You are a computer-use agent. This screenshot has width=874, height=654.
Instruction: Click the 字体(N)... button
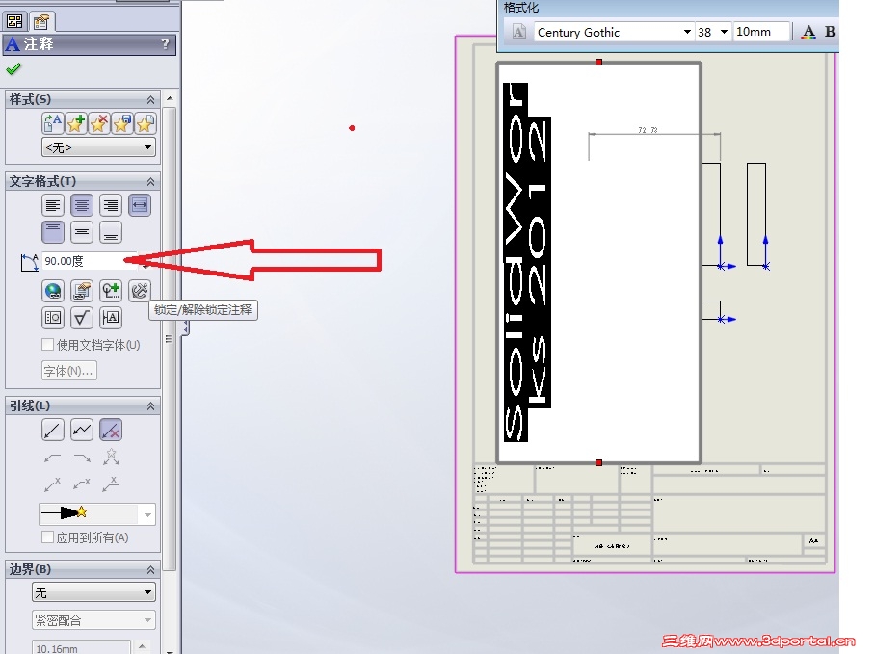tap(69, 371)
